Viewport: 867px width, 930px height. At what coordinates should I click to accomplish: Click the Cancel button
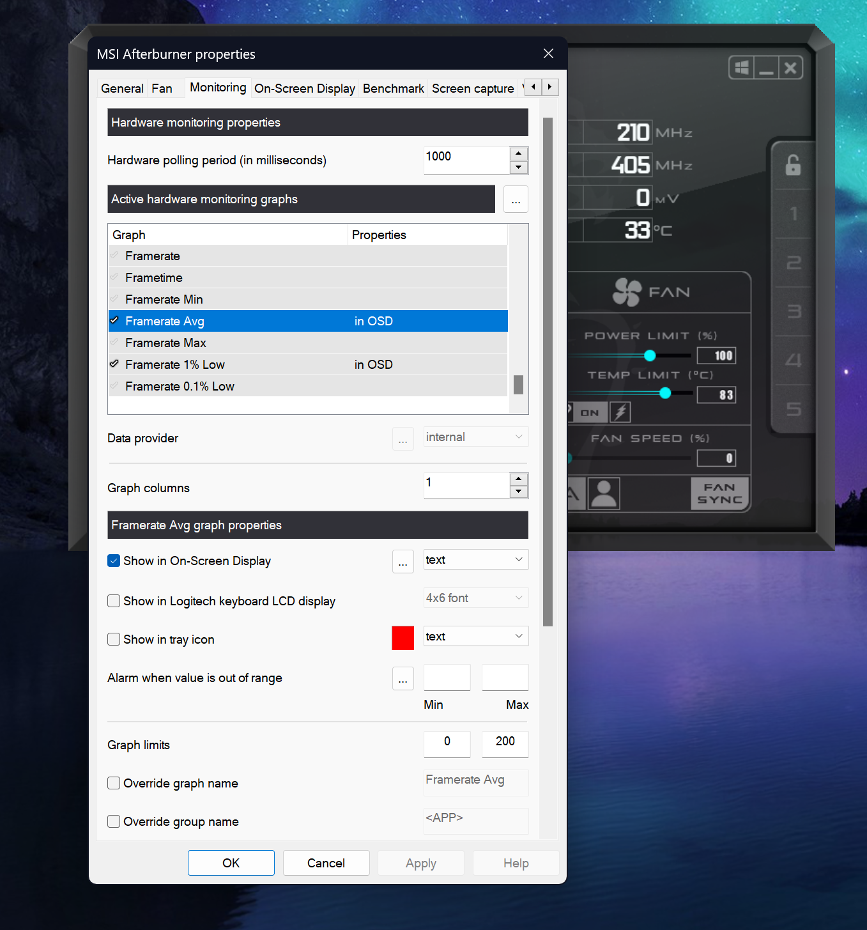pos(326,863)
